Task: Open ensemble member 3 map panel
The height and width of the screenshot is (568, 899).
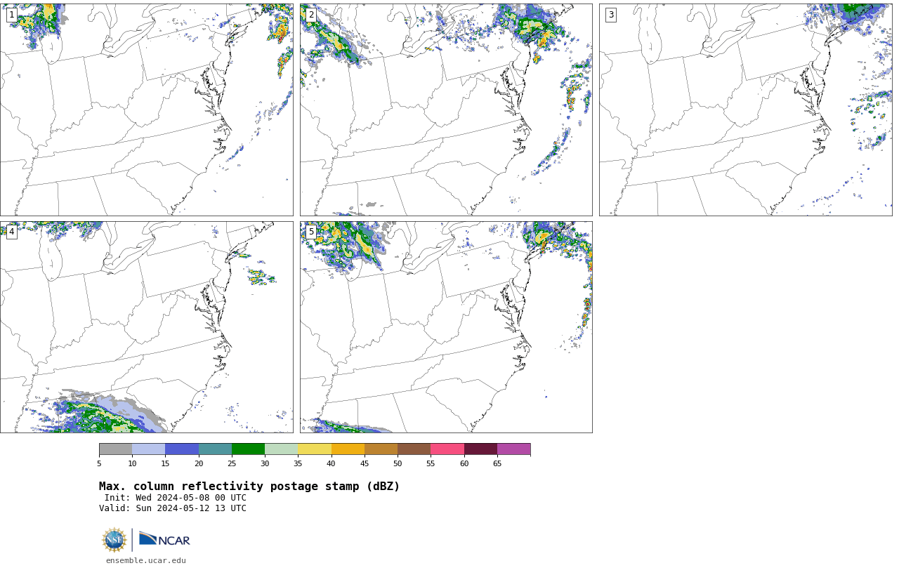Action: tap(745, 110)
